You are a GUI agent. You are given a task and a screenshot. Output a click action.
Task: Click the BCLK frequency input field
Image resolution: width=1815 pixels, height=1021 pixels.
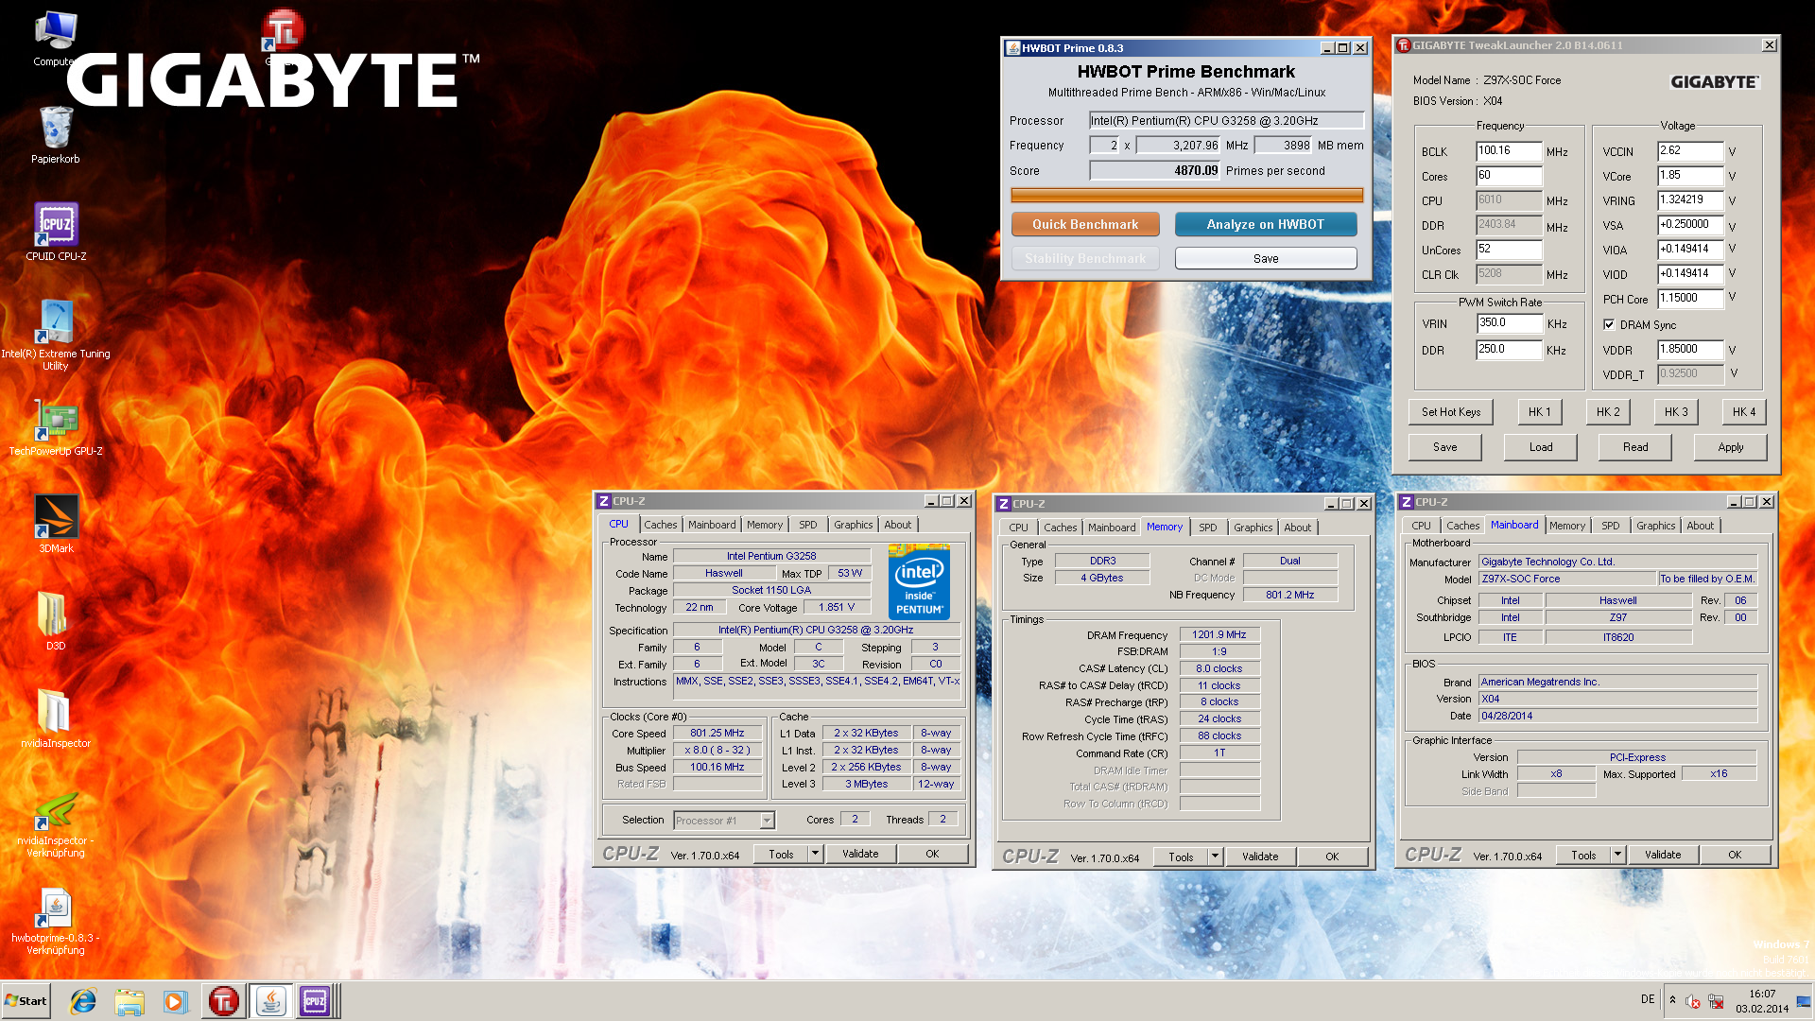1508,151
